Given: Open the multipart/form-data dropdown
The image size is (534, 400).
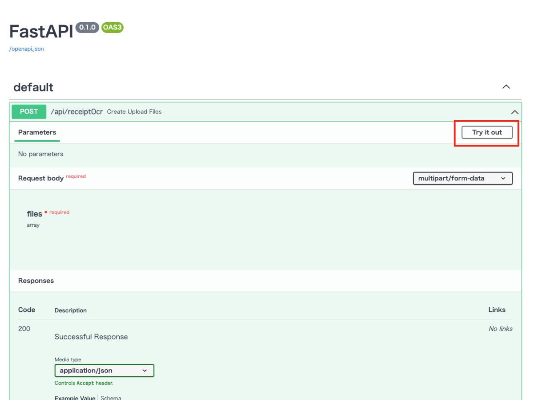Looking at the screenshot, I should pyautogui.click(x=462, y=178).
